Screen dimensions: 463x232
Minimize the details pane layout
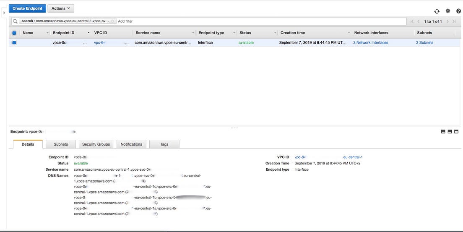[443, 131]
